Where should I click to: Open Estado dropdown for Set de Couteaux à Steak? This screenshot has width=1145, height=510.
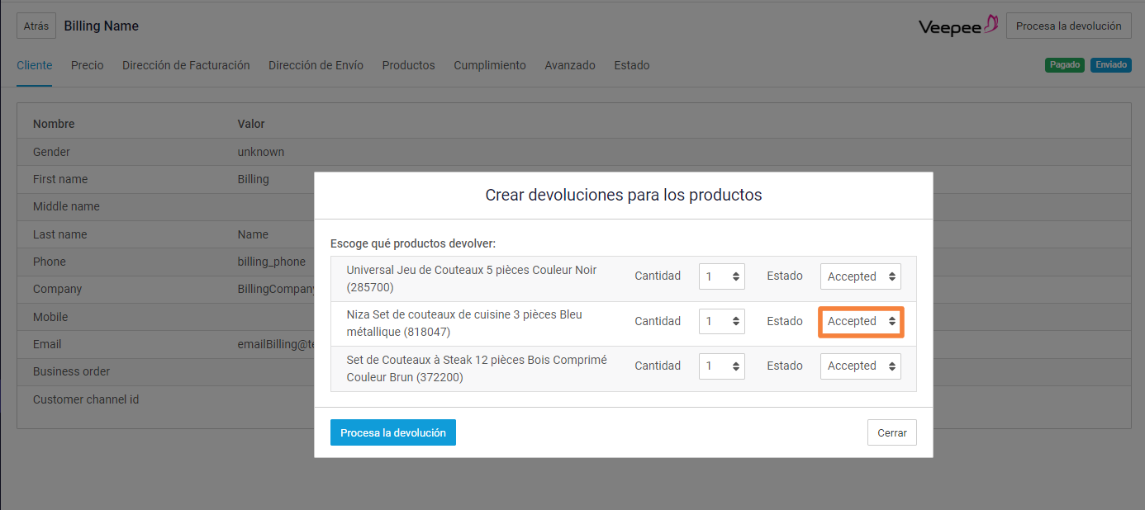click(861, 366)
